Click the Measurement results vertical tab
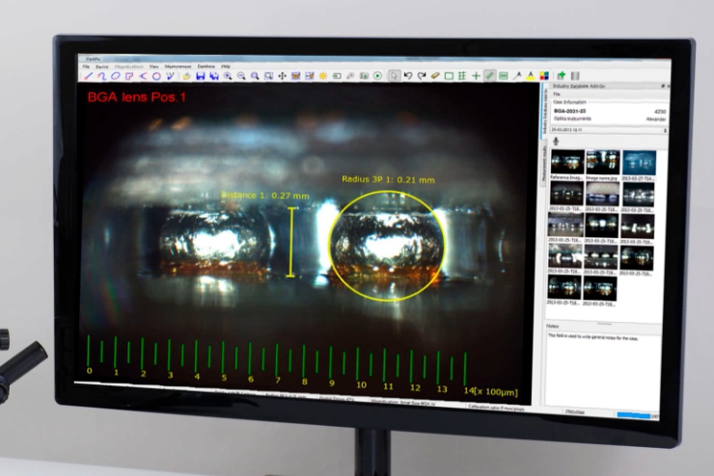The image size is (714, 476). click(544, 162)
